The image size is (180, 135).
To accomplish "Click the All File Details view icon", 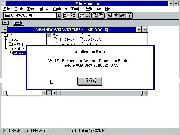I will [x=73, y=15].
